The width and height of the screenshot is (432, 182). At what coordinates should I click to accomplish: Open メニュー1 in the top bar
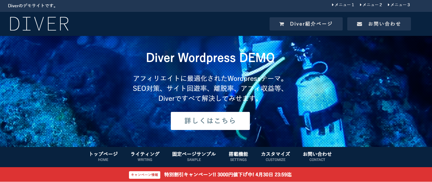coord(343,5)
